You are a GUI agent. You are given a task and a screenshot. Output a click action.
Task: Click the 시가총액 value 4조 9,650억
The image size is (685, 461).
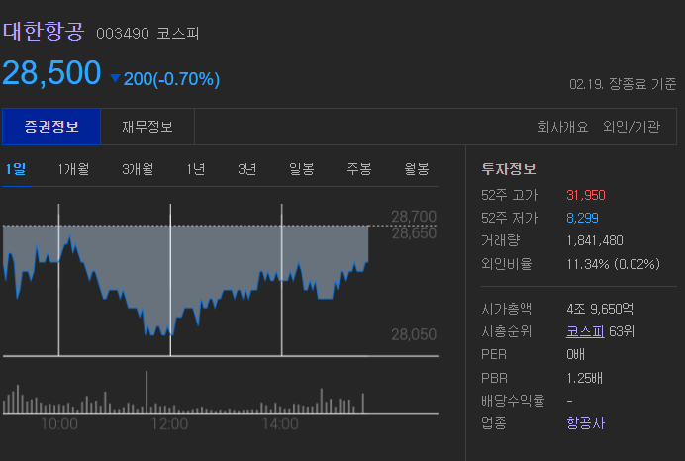[600, 309]
